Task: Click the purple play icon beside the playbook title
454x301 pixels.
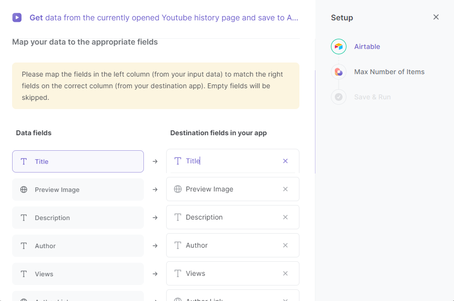Action: (x=17, y=17)
